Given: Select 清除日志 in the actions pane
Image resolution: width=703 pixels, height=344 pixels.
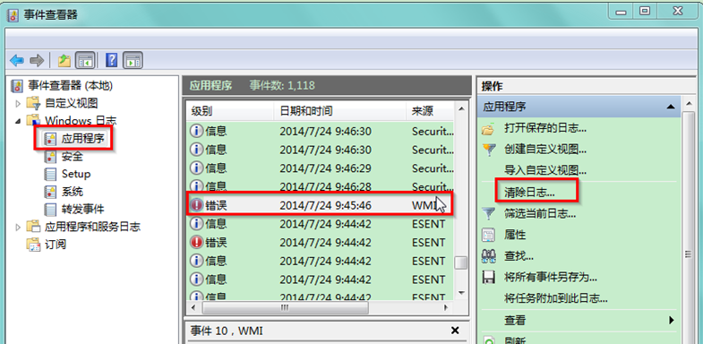Looking at the screenshot, I should click(529, 193).
